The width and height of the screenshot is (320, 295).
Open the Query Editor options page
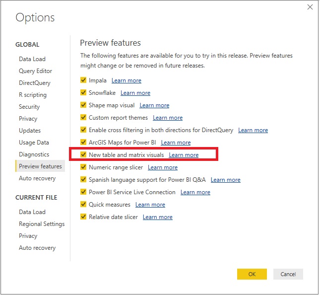point(35,71)
